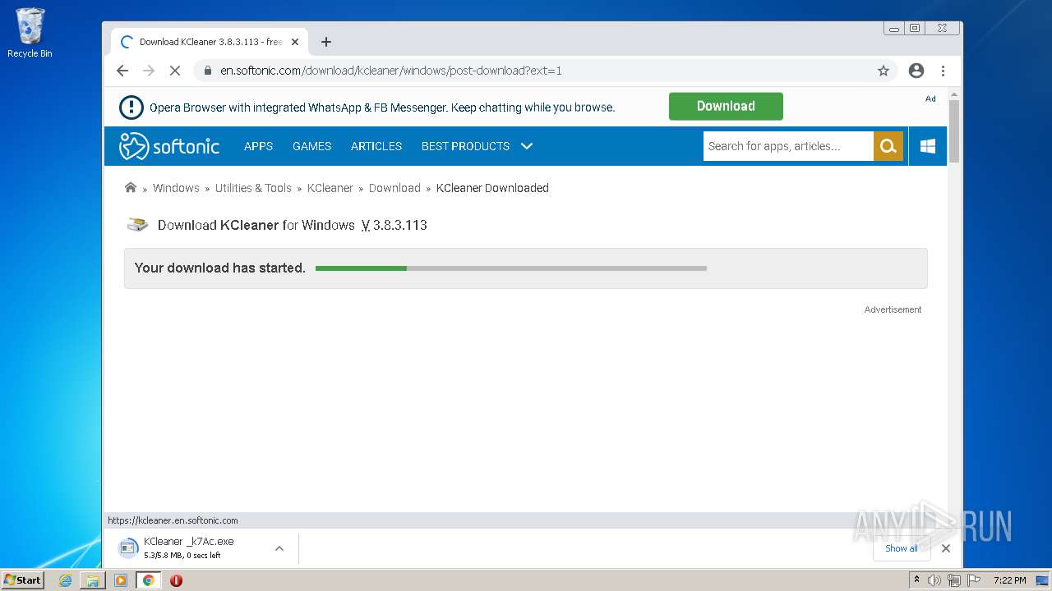Click the Opera Browser ad text

tap(382, 108)
